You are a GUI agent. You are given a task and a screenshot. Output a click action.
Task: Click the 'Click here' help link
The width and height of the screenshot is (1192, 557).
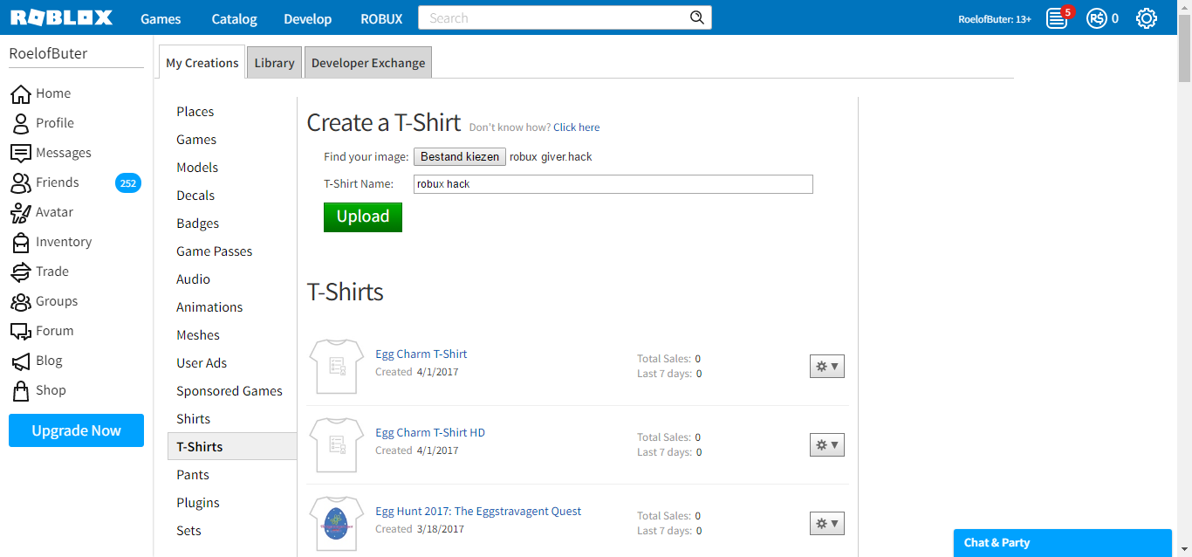[x=576, y=127]
